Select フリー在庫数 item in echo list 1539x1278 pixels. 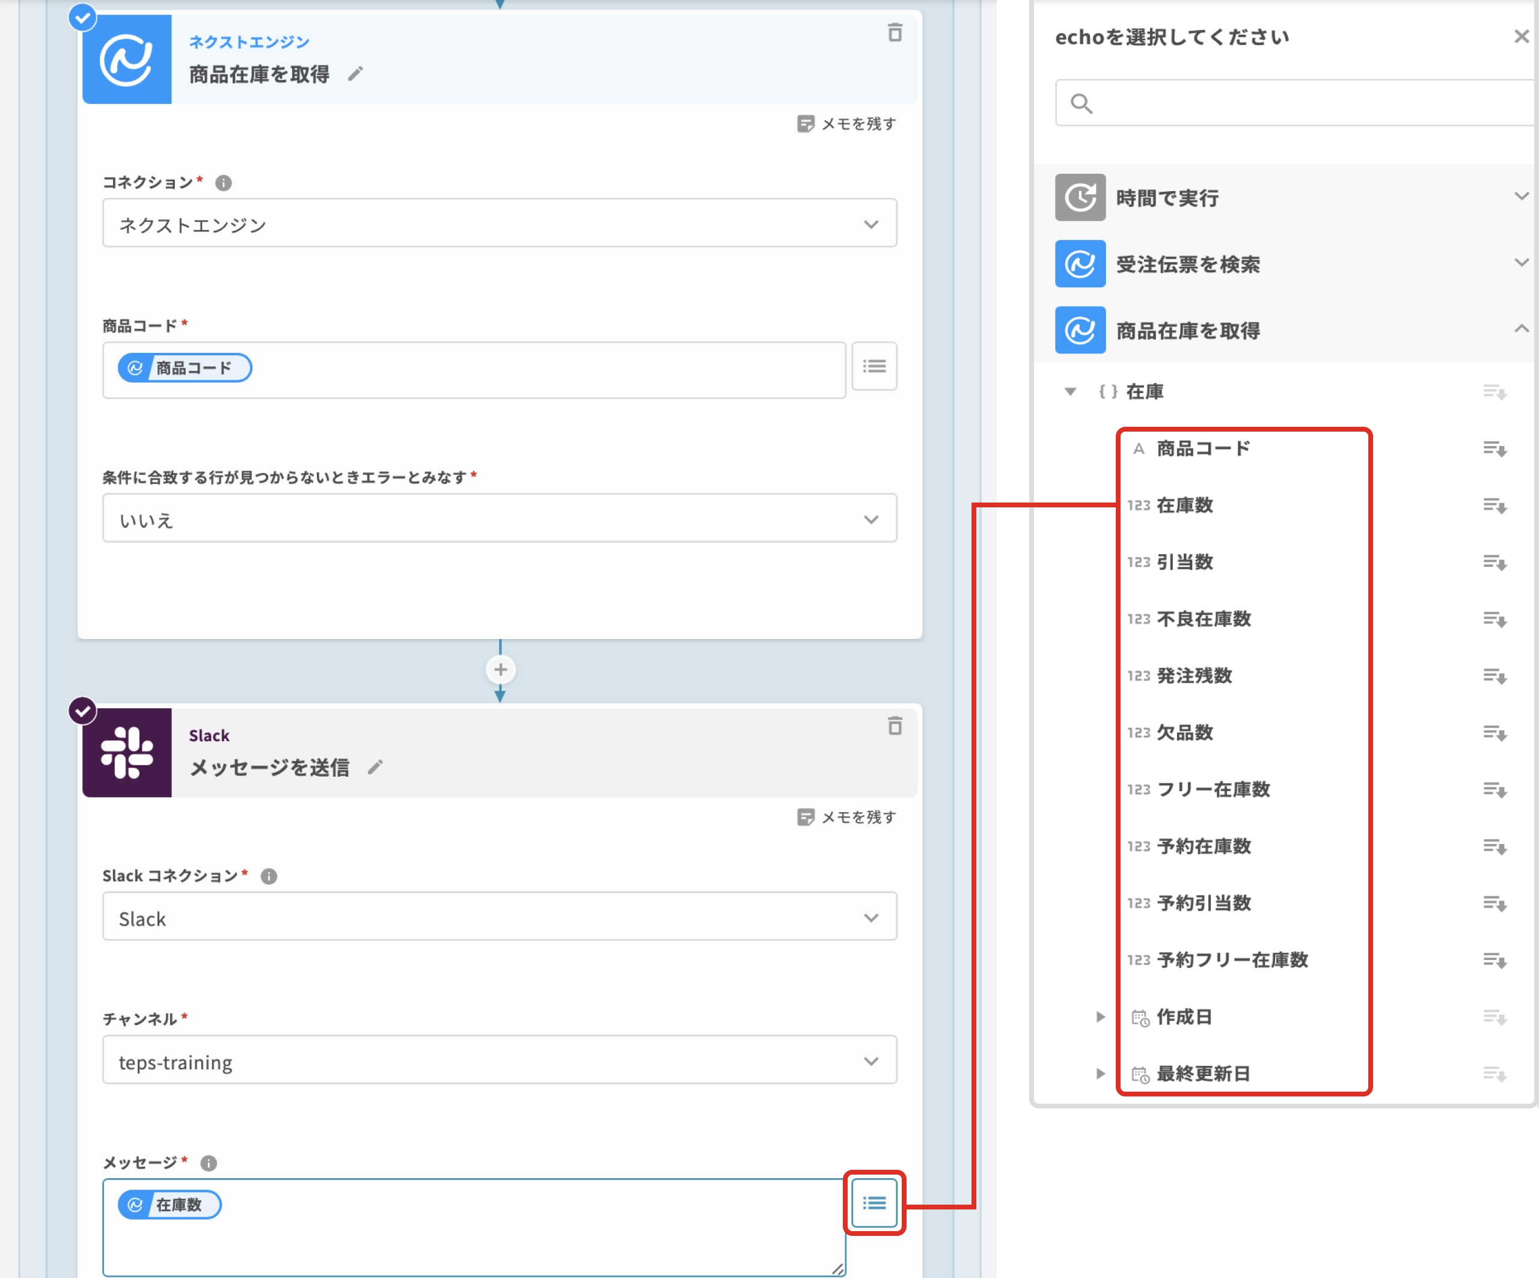click(1213, 789)
